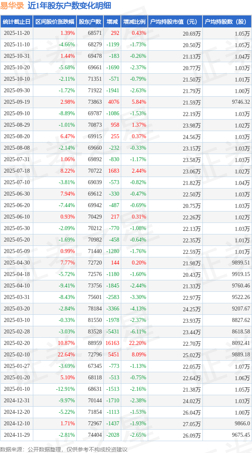Image resolution: width=252 pixels, height=453 pixels.
Task: Select the 2025-11-20 date cell
Action: pyautogui.click(x=17, y=33)
